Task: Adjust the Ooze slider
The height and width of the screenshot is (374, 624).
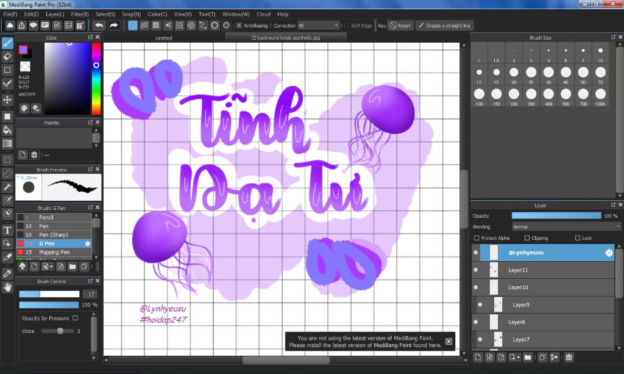Action: click(58, 331)
